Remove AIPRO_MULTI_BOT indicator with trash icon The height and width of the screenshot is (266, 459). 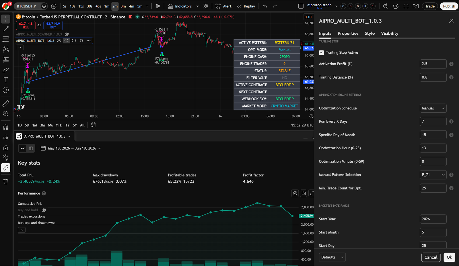click(x=81, y=41)
